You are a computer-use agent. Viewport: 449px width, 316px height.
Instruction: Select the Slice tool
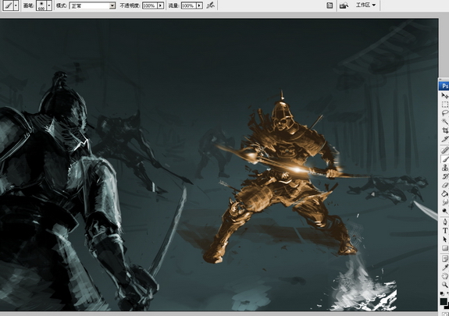click(x=444, y=139)
